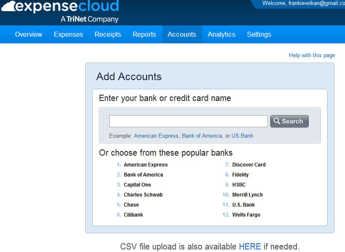Open the CSV upload HERE link
The height and width of the screenshot is (252, 345).
click(x=250, y=247)
